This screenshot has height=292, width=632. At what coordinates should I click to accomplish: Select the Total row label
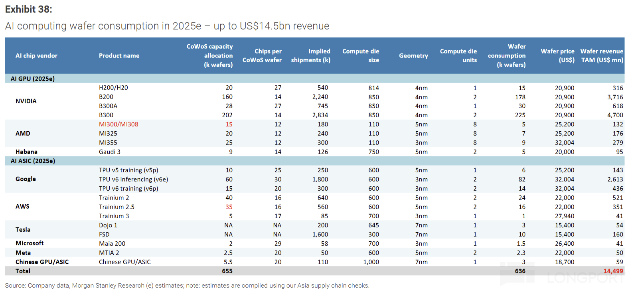(23, 271)
